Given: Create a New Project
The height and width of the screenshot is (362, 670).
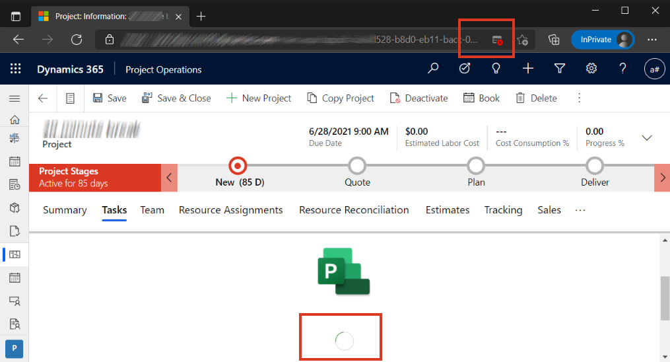Looking at the screenshot, I should coord(259,98).
